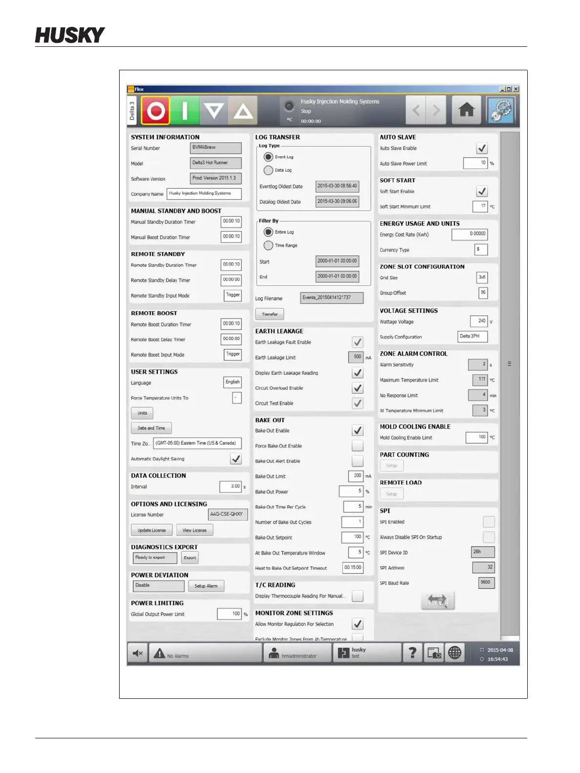Image resolution: width=580 pixels, height=773 pixels.
Task: Open the Power Deviation Disable selector
Action: coord(159,586)
